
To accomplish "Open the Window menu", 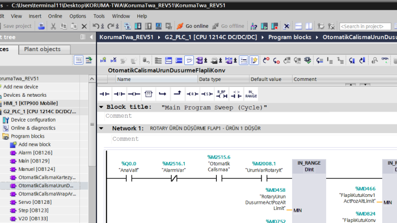I will tap(121, 16).
